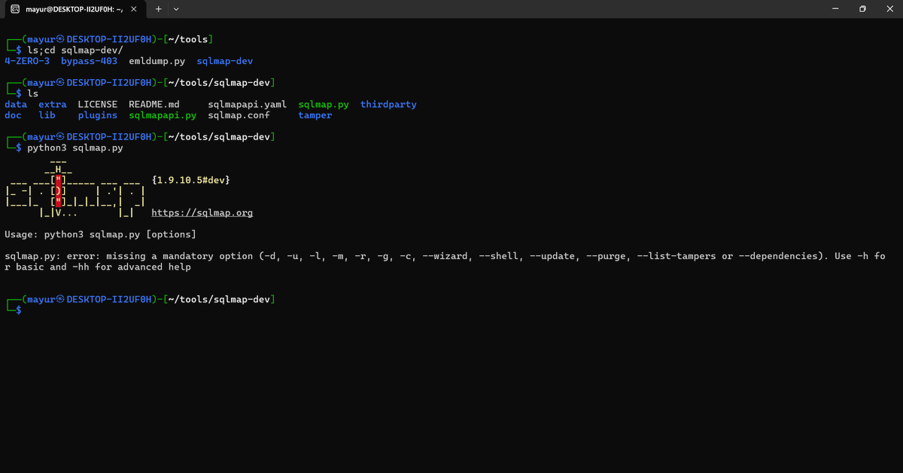Expand the new tab profile dropdown
The height and width of the screenshot is (473, 903).
tap(176, 9)
